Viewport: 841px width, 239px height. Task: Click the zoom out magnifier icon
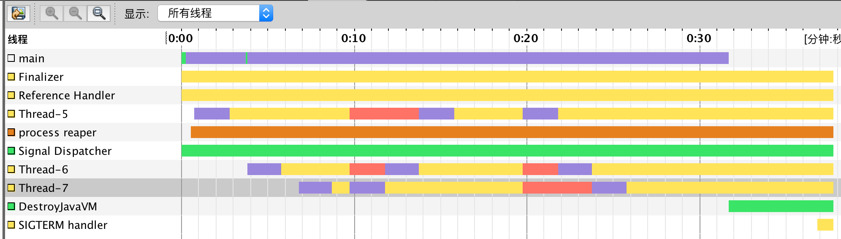pyautogui.click(x=75, y=13)
